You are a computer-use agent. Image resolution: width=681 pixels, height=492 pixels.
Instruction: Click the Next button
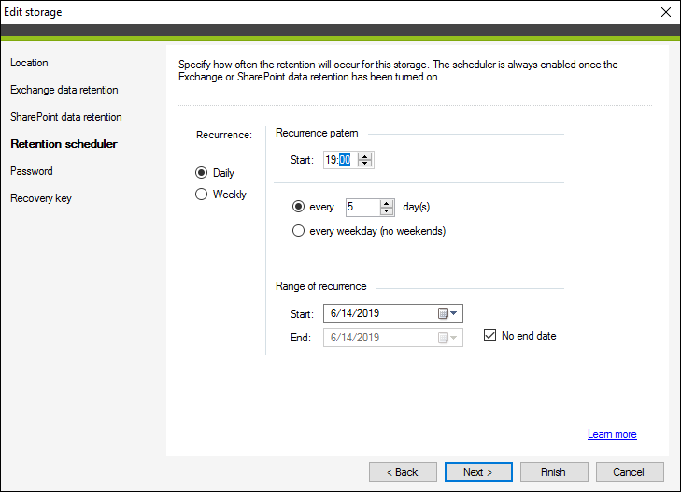pyautogui.click(x=478, y=472)
